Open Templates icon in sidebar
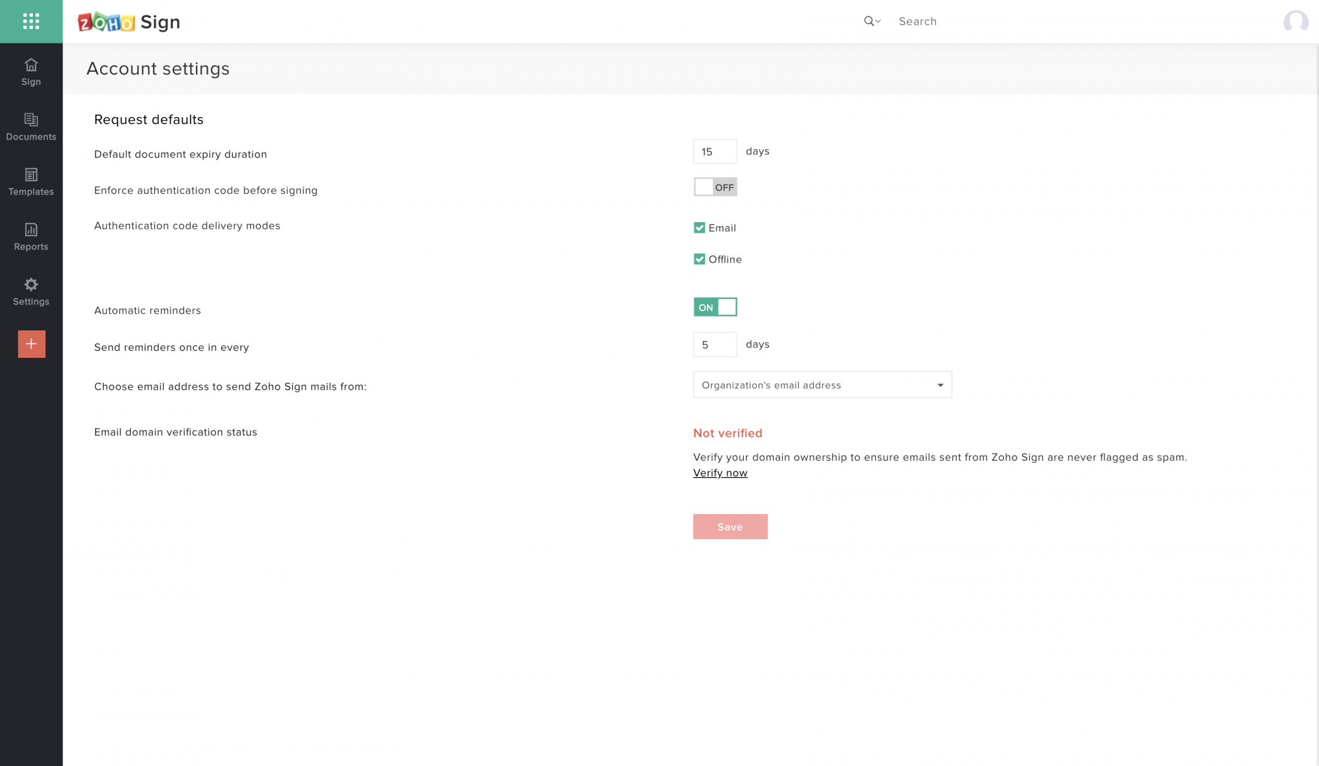Screen dimensions: 1319x766 coord(31,175)
